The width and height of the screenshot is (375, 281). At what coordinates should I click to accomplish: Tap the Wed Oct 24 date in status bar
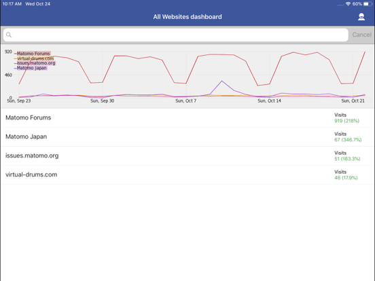click(x=38, y=4)
